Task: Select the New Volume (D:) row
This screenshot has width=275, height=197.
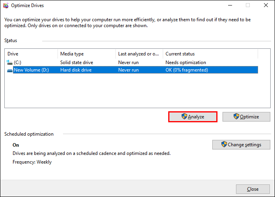Action: coord(31,70)
